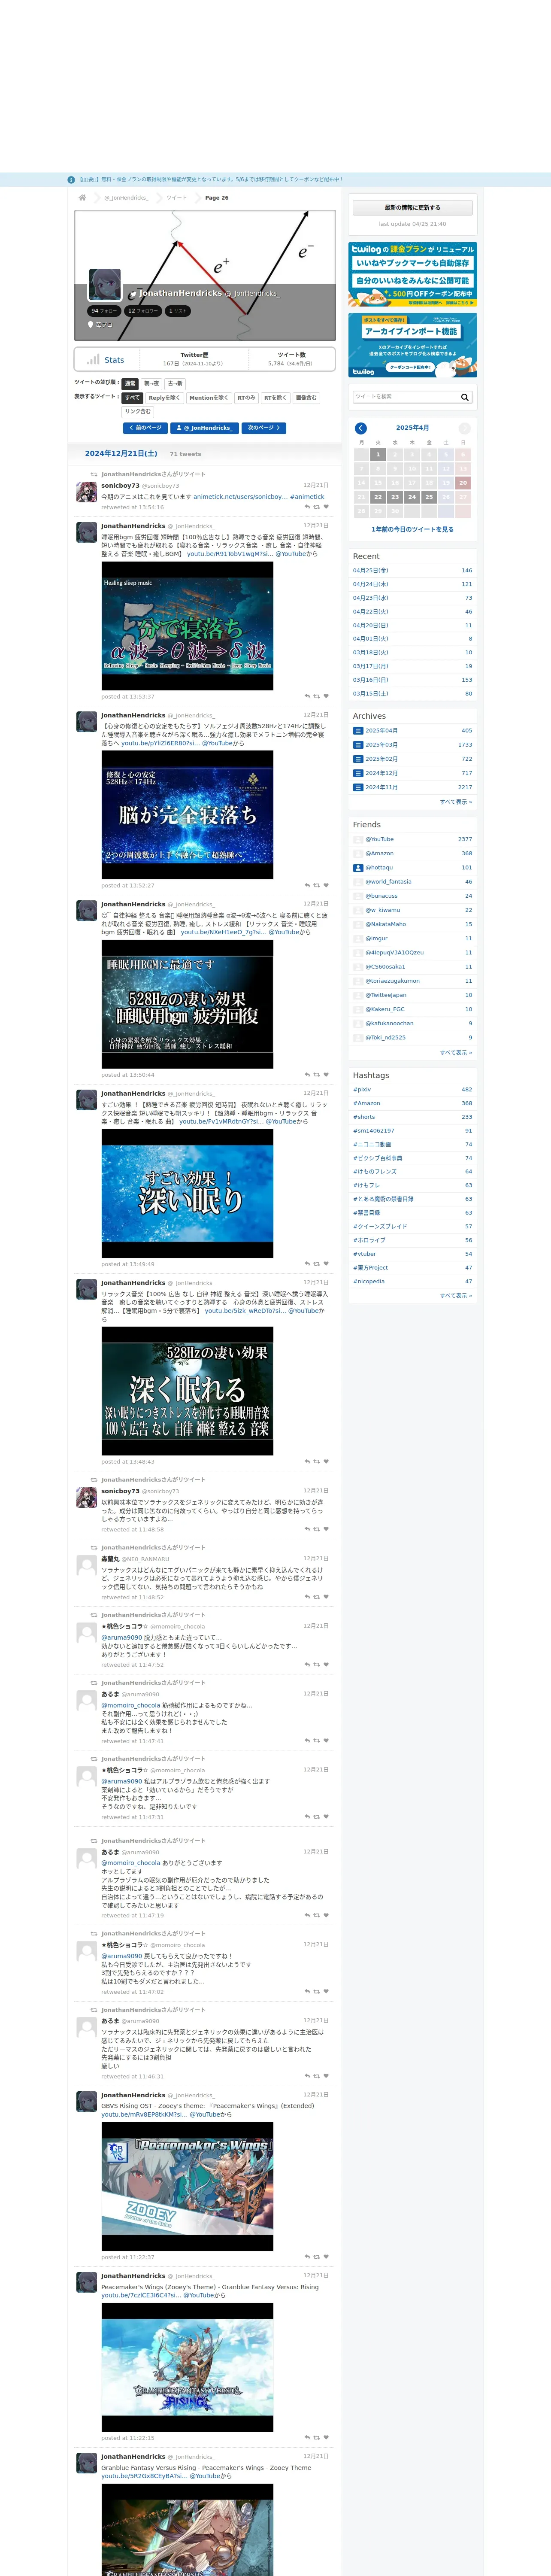Open the ツイート breadcrumb item
This screenshot has height=2576, width=551.
pos(176,198)
